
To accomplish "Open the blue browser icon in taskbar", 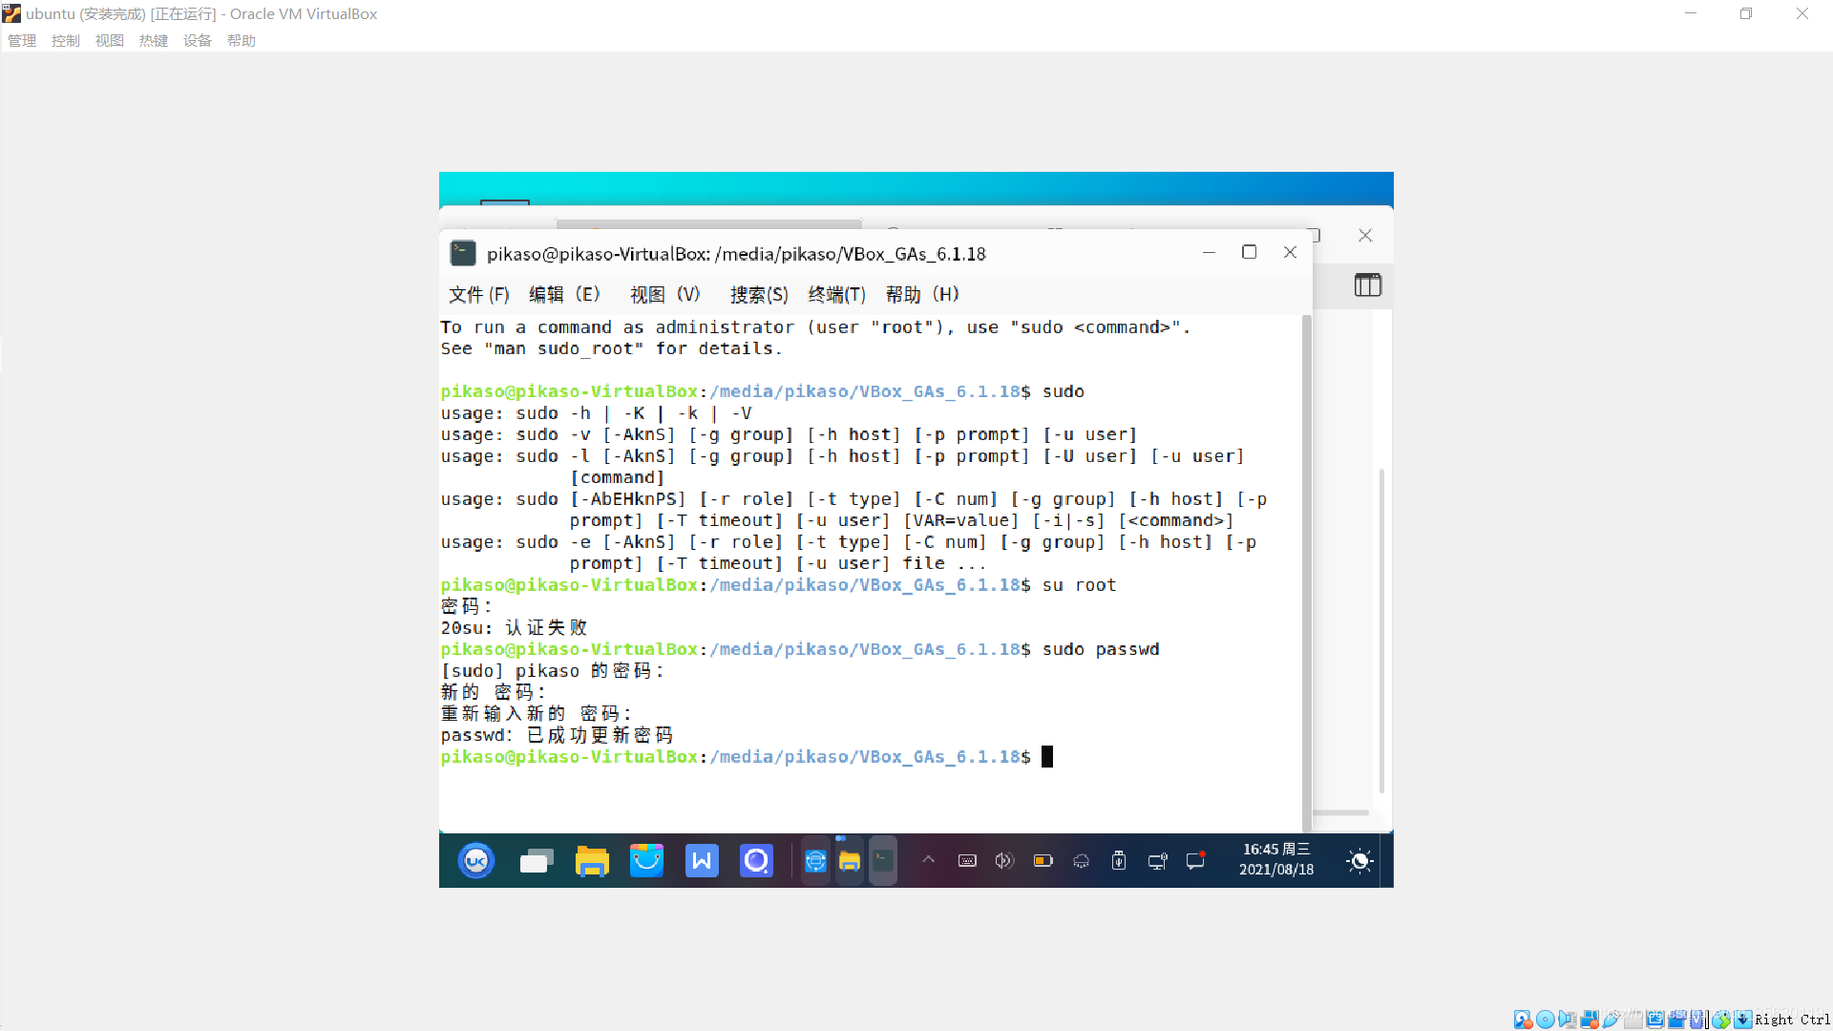I will coord(756,861).
